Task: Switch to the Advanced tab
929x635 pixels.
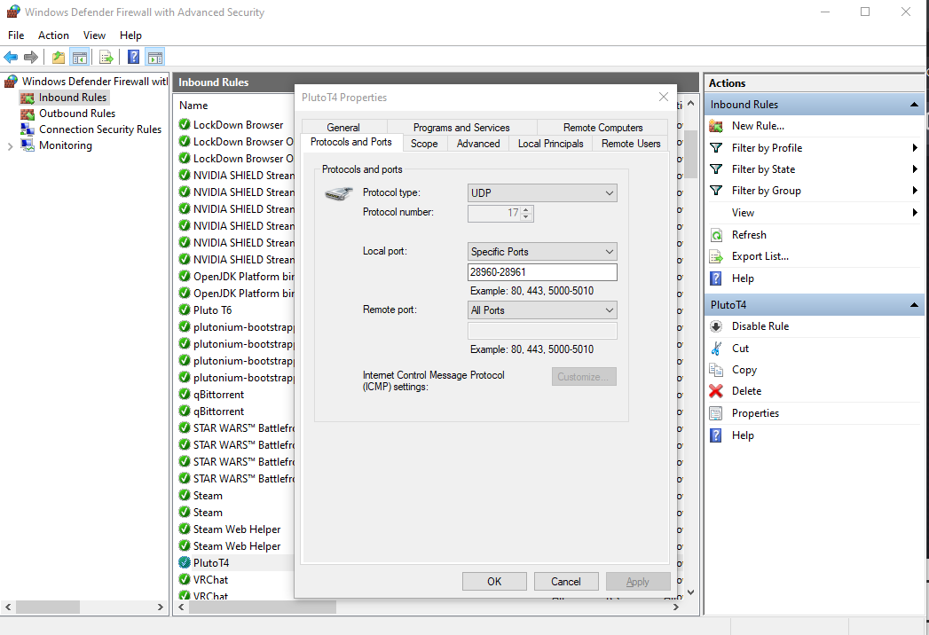Action: coord(478,144)
